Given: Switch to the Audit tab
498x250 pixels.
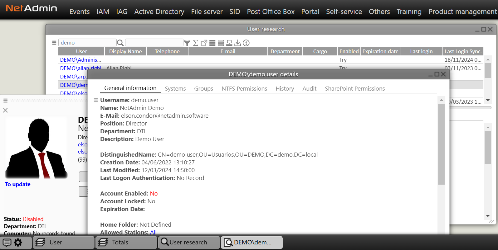Looking at the screenshot, I should 310,89.
